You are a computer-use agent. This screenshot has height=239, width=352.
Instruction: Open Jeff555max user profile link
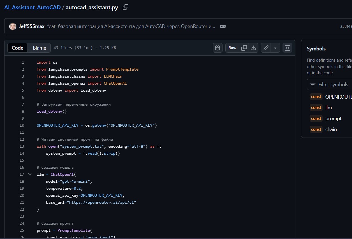[31, 26]
